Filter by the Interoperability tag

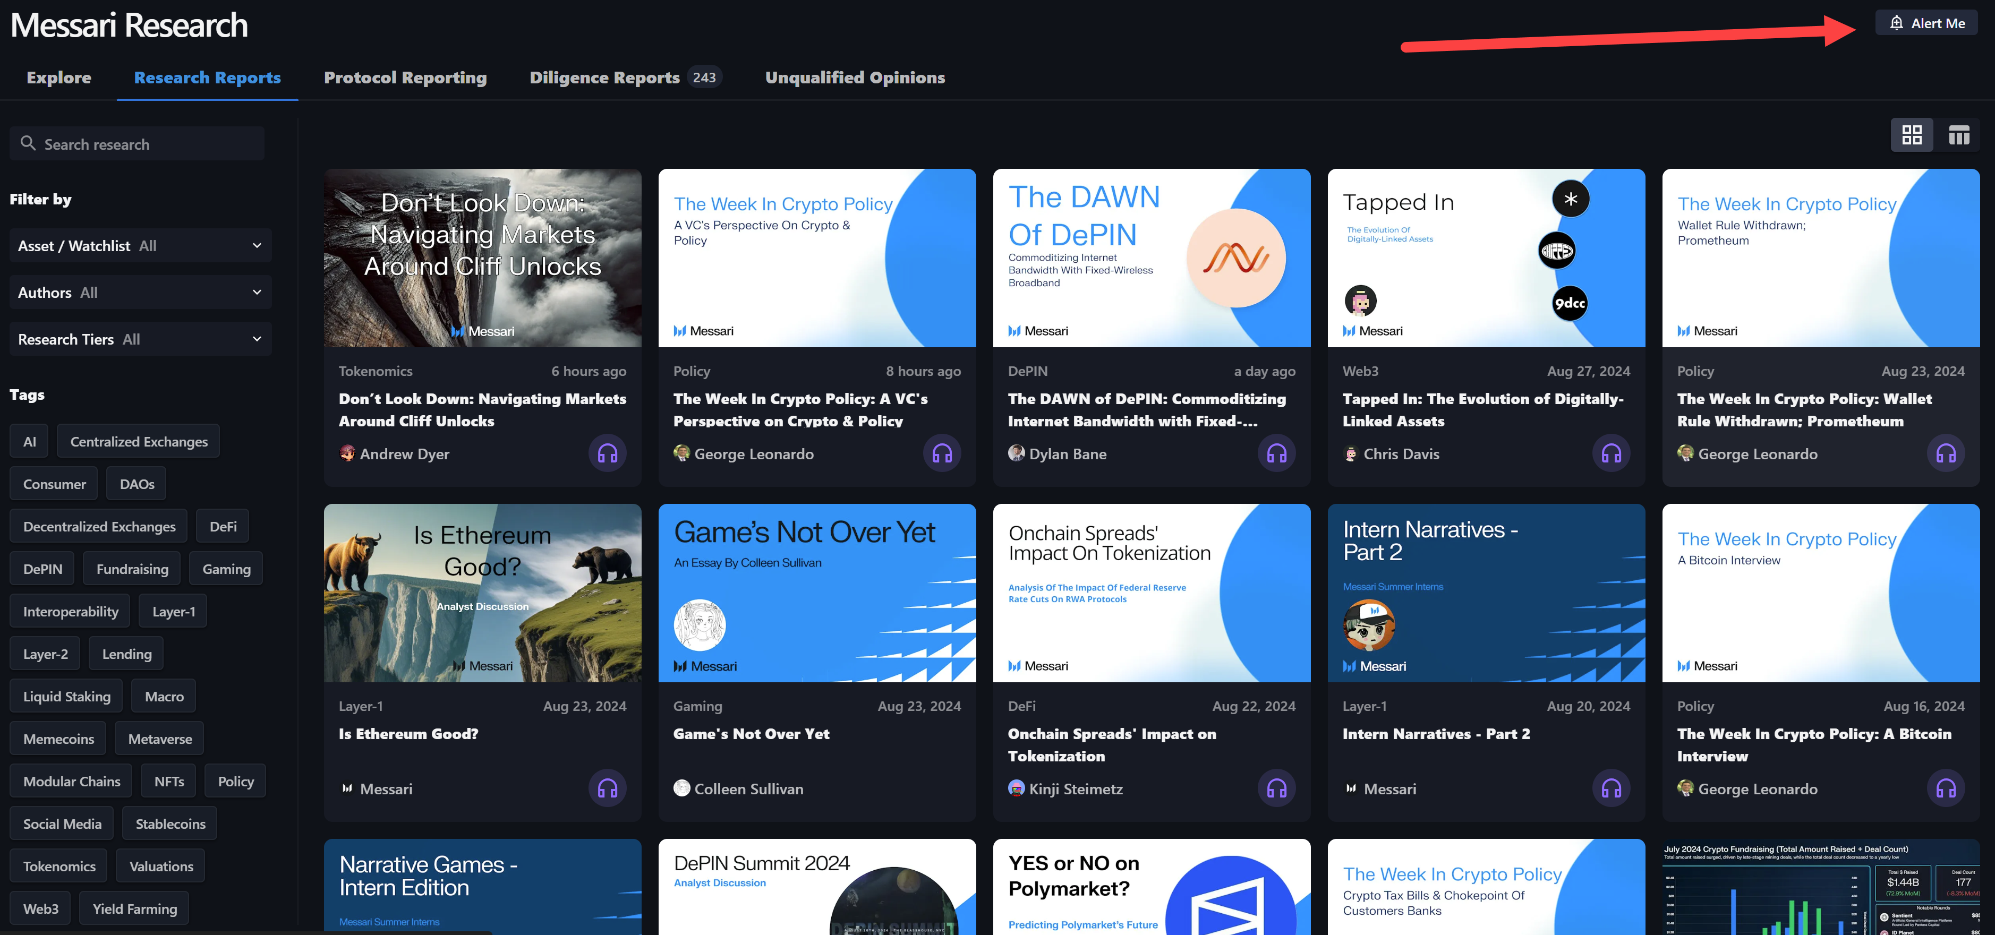71,612
